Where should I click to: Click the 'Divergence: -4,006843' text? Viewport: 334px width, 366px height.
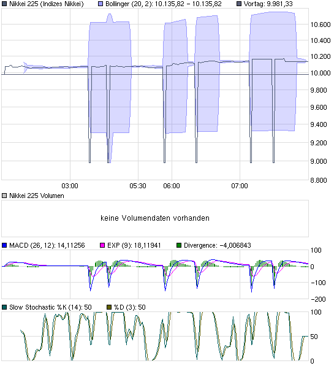click(x=218, y=245)
